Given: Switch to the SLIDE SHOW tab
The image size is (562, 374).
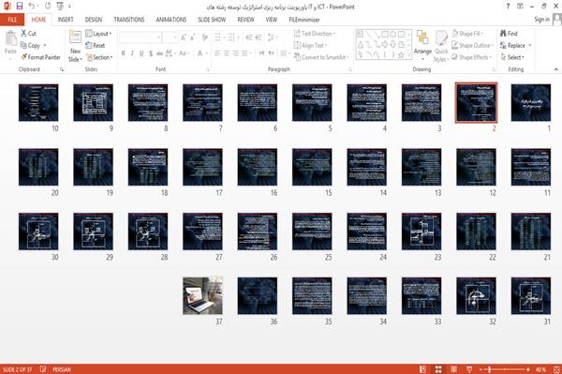Looking at the screenshot, I should tap(212, 20).
